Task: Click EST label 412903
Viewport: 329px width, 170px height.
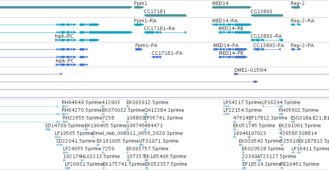Action: point(111,103)
